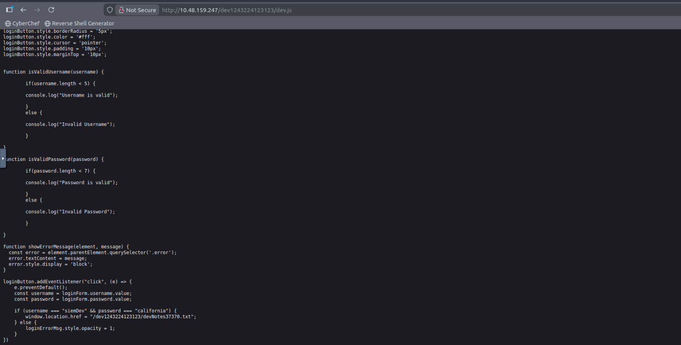Click the Reverse Shell Generator globe icon
The height and width of the screenshot is (345, 681).
point(47,24)
